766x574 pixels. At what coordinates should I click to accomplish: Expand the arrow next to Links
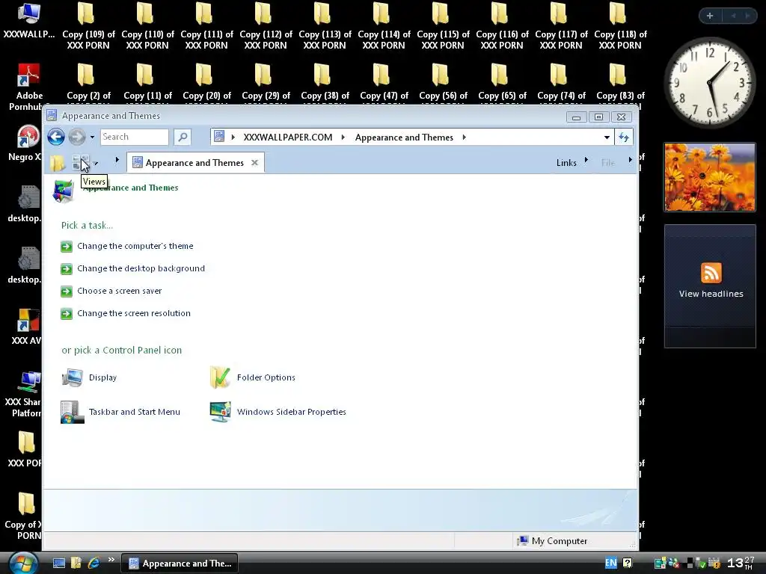(x=586, y=160)
